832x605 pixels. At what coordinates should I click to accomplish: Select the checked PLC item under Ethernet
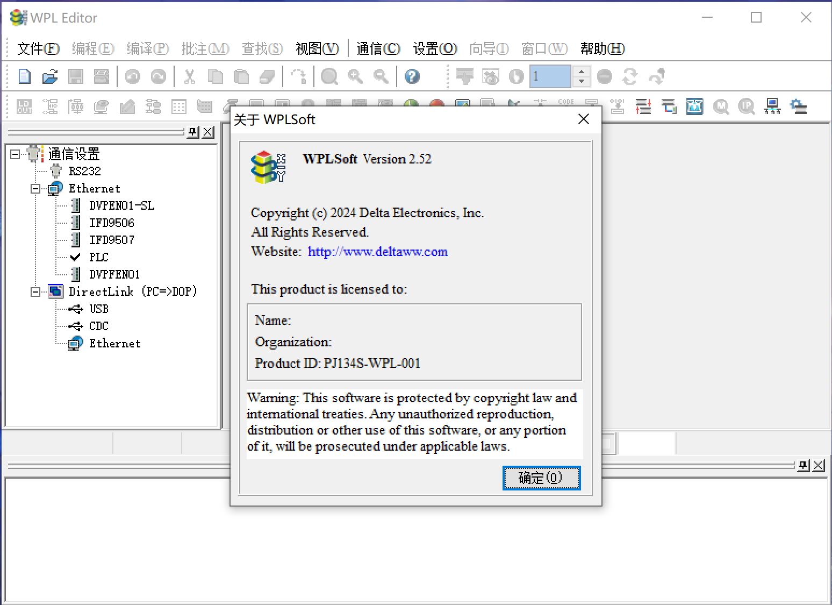pos(98,257)
